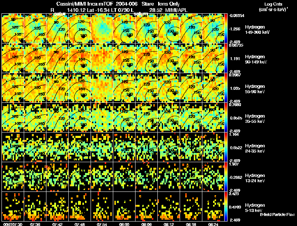Viewport: 297px width, 226px height.
Task: Click the 08:06 time label
Action: pyautogui.click(x=146, y=225)
